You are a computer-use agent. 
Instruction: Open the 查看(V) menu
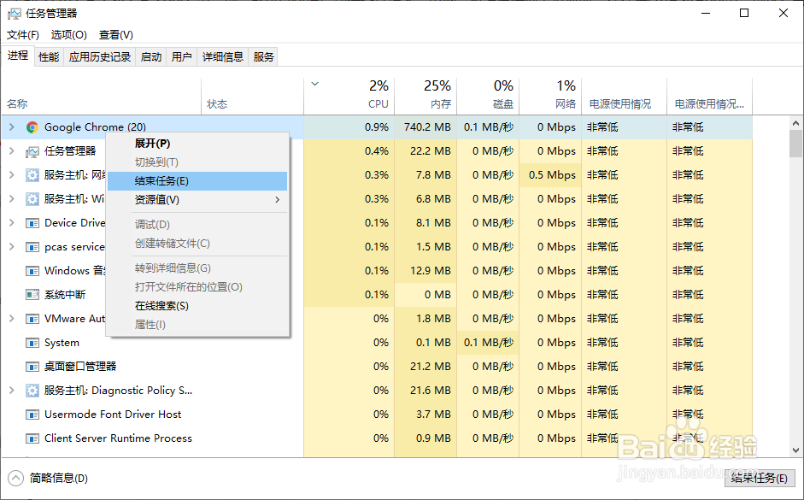click(114, 34)
